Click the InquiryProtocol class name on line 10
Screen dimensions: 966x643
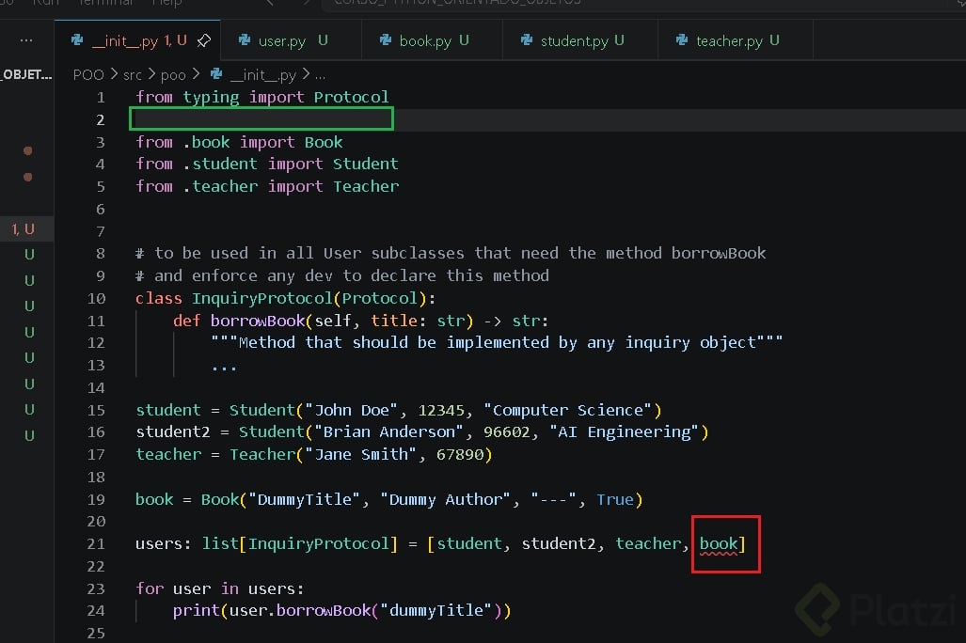[261, 299]
